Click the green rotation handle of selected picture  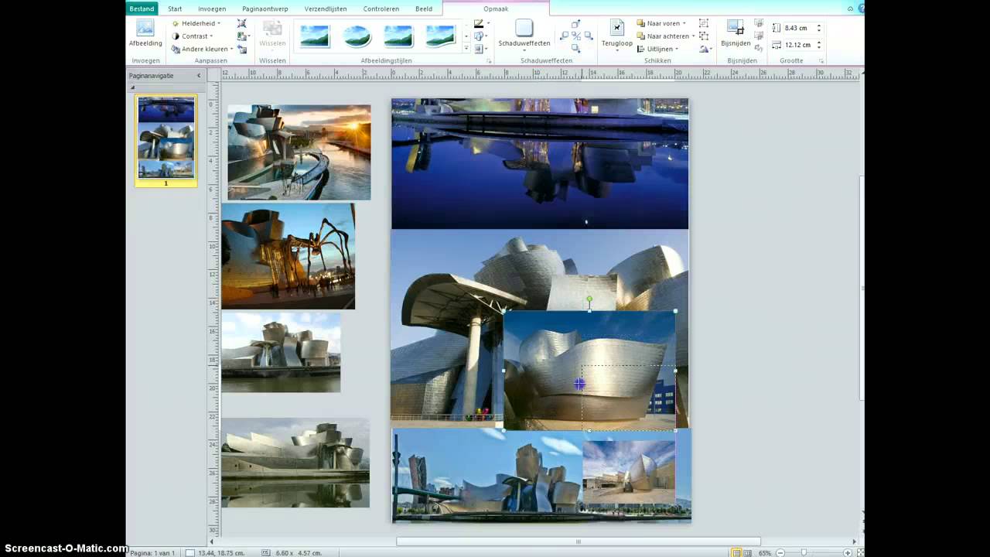click(589, 299)
